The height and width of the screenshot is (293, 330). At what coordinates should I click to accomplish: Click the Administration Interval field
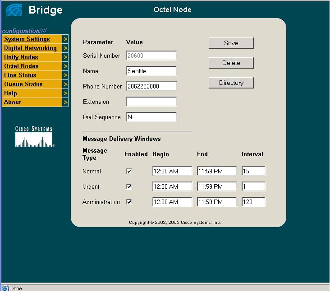[253, 202]
